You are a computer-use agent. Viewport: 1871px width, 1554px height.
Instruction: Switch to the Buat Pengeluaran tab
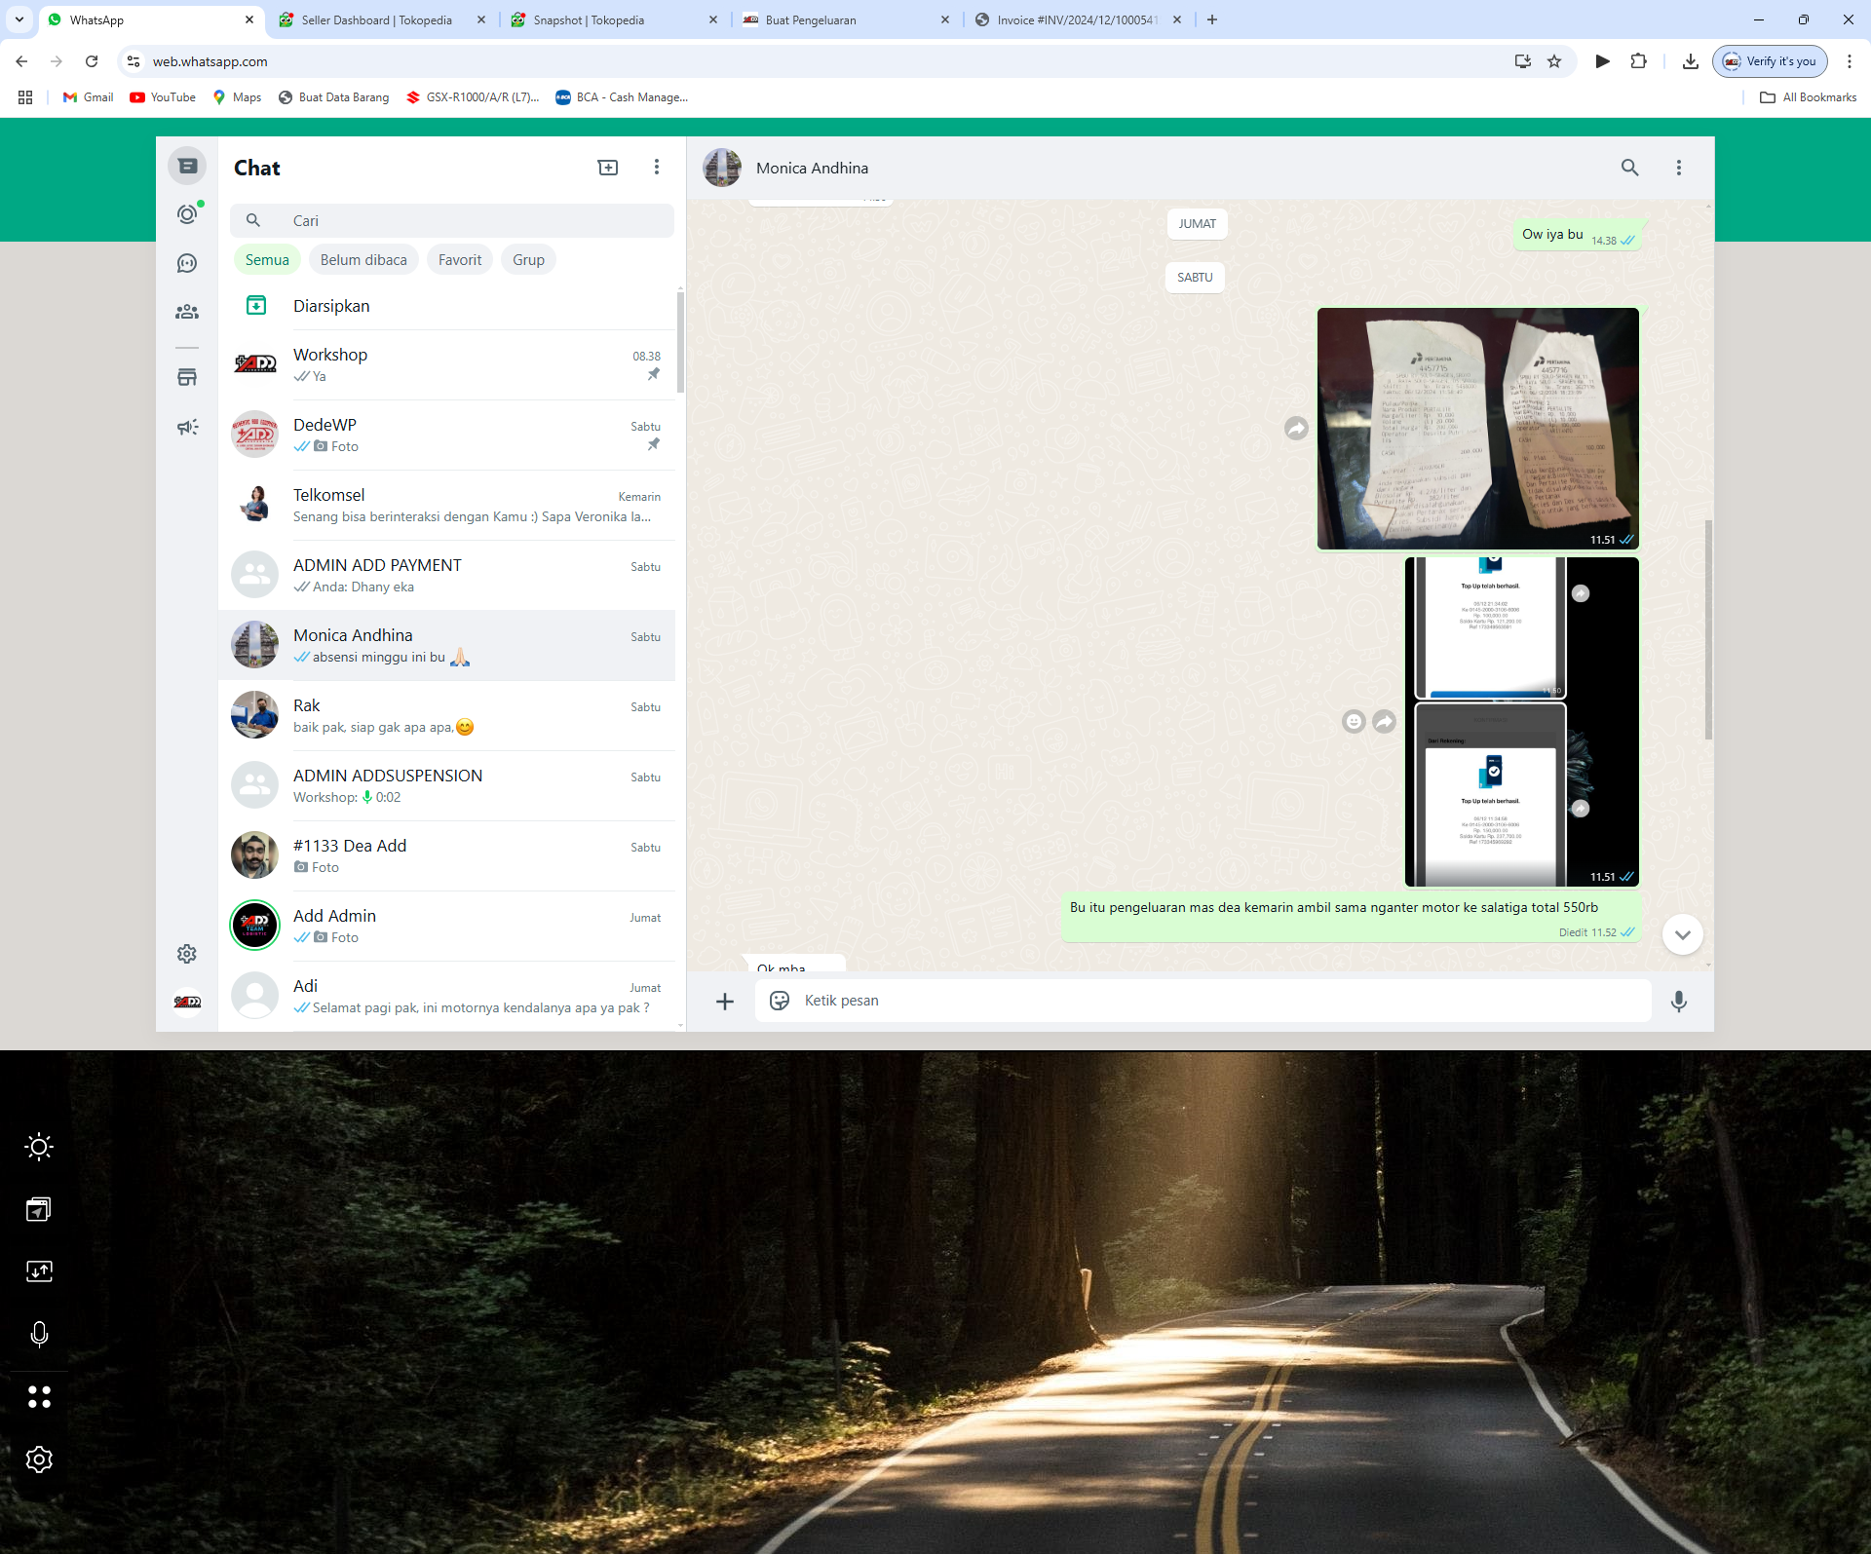(x=811, y=19)
